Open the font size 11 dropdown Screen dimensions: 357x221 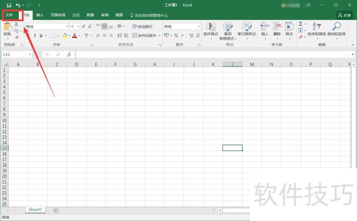tap(78, 27)
